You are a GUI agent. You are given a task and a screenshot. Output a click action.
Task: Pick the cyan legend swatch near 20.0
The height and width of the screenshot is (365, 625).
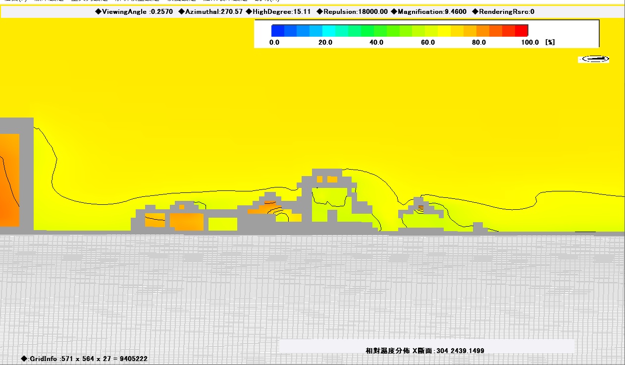(x=329, y=31)
